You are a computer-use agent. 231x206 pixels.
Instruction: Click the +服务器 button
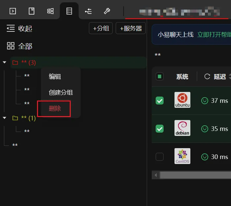(x=131, y=28)
